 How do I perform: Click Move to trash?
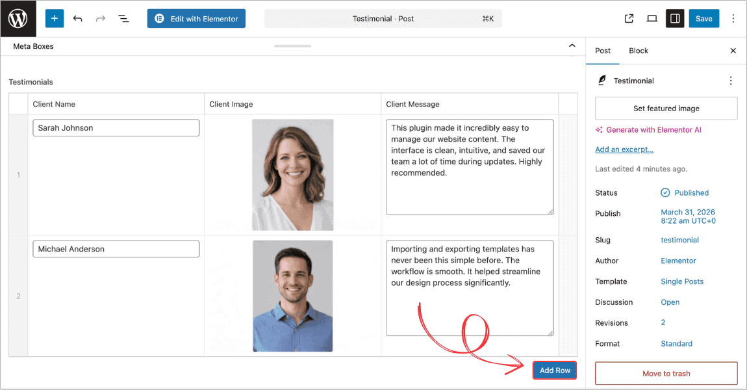(x=666, y=373)
